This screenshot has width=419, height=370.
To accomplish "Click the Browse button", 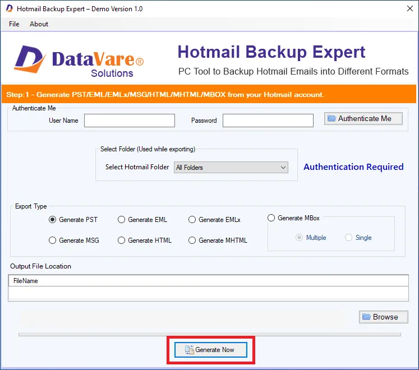I will (384, 317).
